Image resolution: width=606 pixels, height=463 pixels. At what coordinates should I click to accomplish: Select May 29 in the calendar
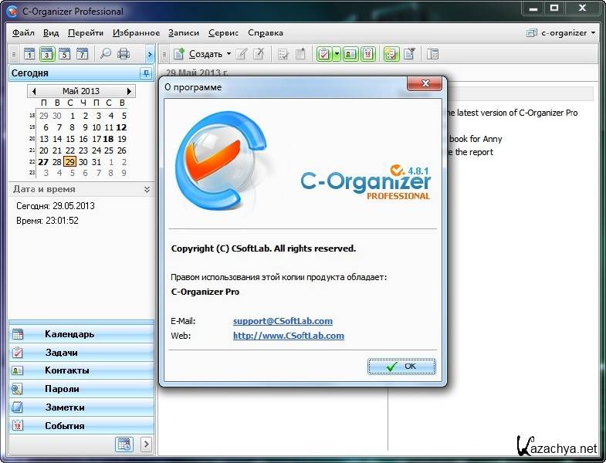[x=69, y=162]
